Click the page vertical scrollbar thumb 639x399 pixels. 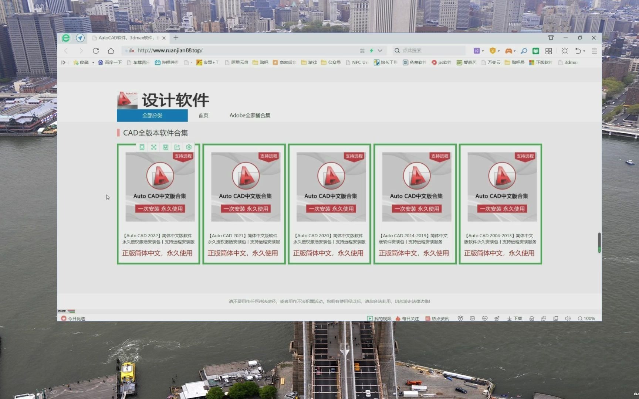pos(599,242)
